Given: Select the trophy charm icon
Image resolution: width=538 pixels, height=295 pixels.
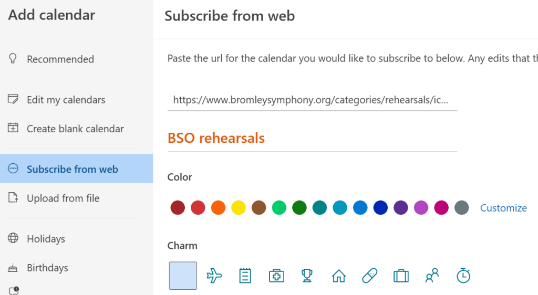Looking at the screenshot, I should [x=307, y=276].
